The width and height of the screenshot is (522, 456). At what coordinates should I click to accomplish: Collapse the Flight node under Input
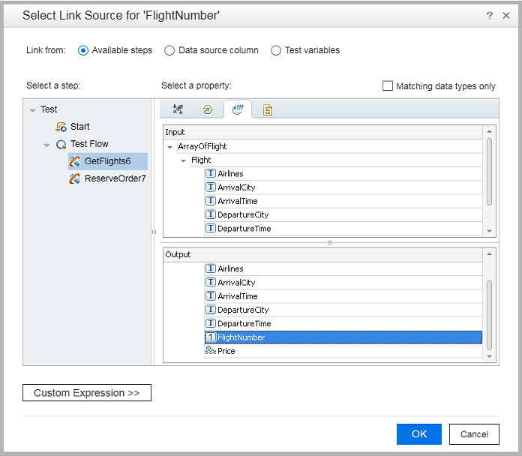(x=184, y=160)
